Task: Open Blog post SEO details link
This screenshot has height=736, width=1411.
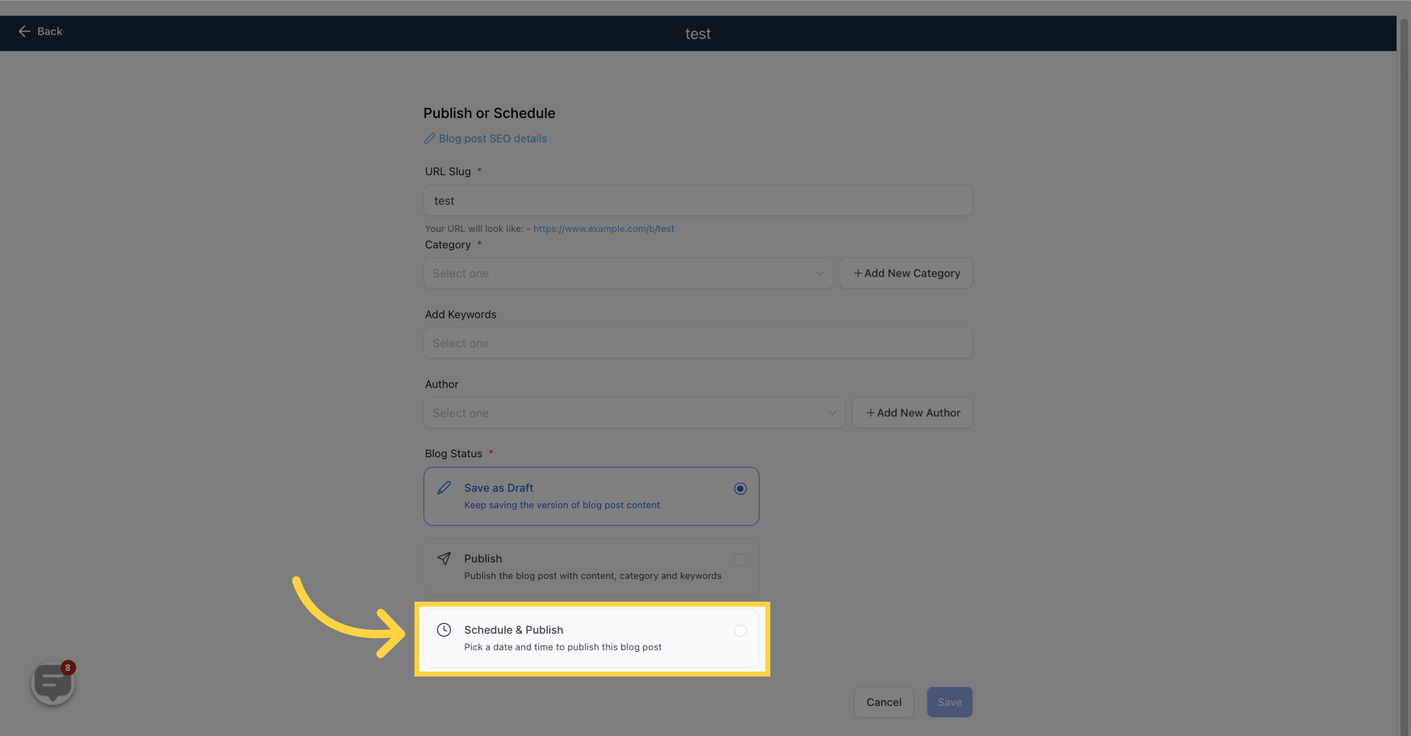Action: (485, 138)
